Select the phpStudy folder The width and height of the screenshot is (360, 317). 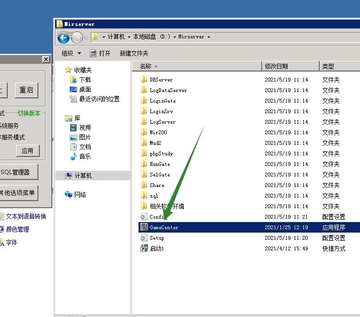(161, 153)
